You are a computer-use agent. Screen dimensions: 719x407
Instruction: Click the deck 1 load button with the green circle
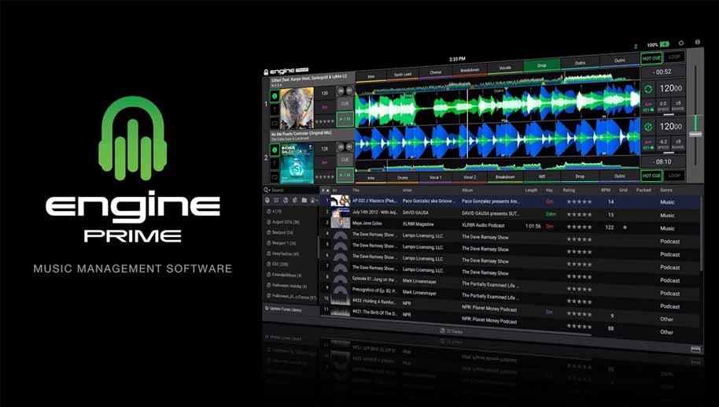pyautogui.click(x=275, y=96)
